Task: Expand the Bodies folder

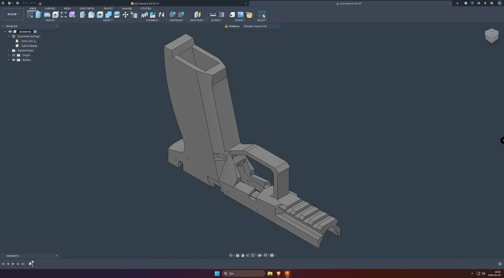Action: (x=9, y=60)
